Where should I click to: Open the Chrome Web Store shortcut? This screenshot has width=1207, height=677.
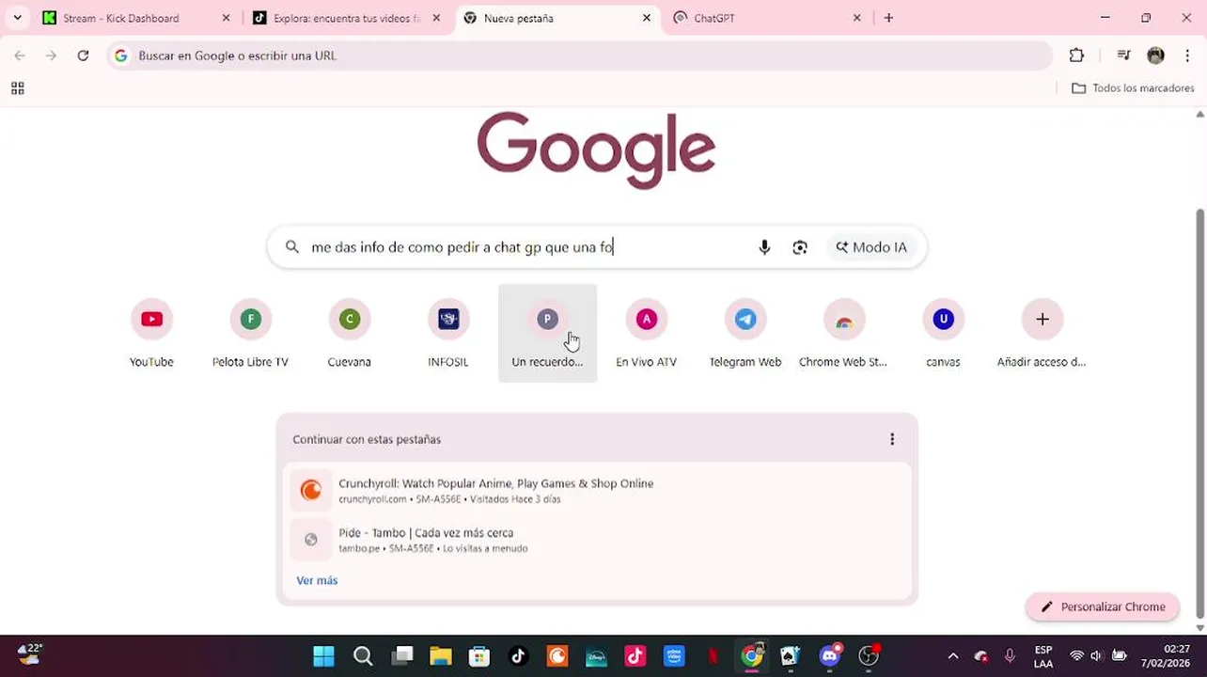pos(843,333)
